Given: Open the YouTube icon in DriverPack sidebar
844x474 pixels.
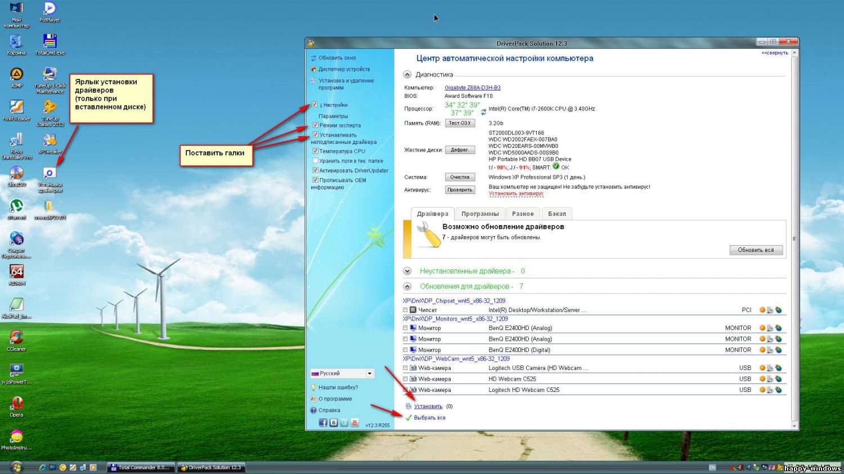Looking at the screenshot, I should [x=355, y=423].
